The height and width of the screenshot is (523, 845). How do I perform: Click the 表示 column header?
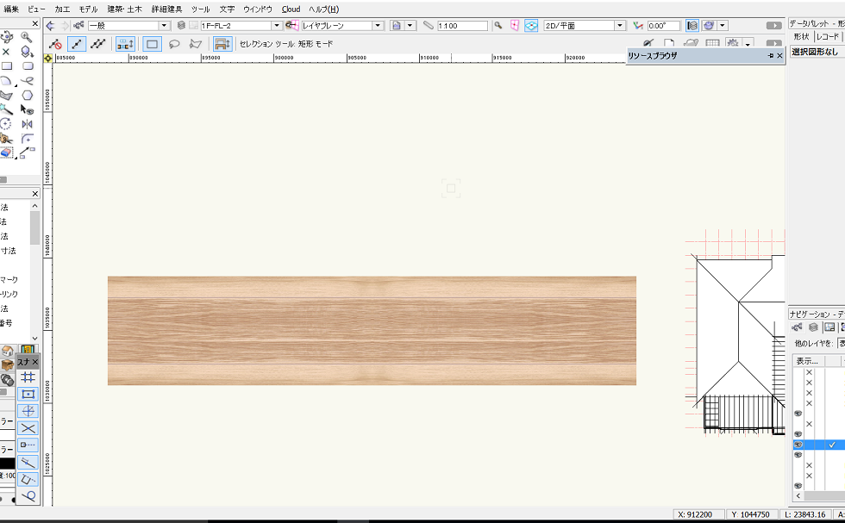807,361
